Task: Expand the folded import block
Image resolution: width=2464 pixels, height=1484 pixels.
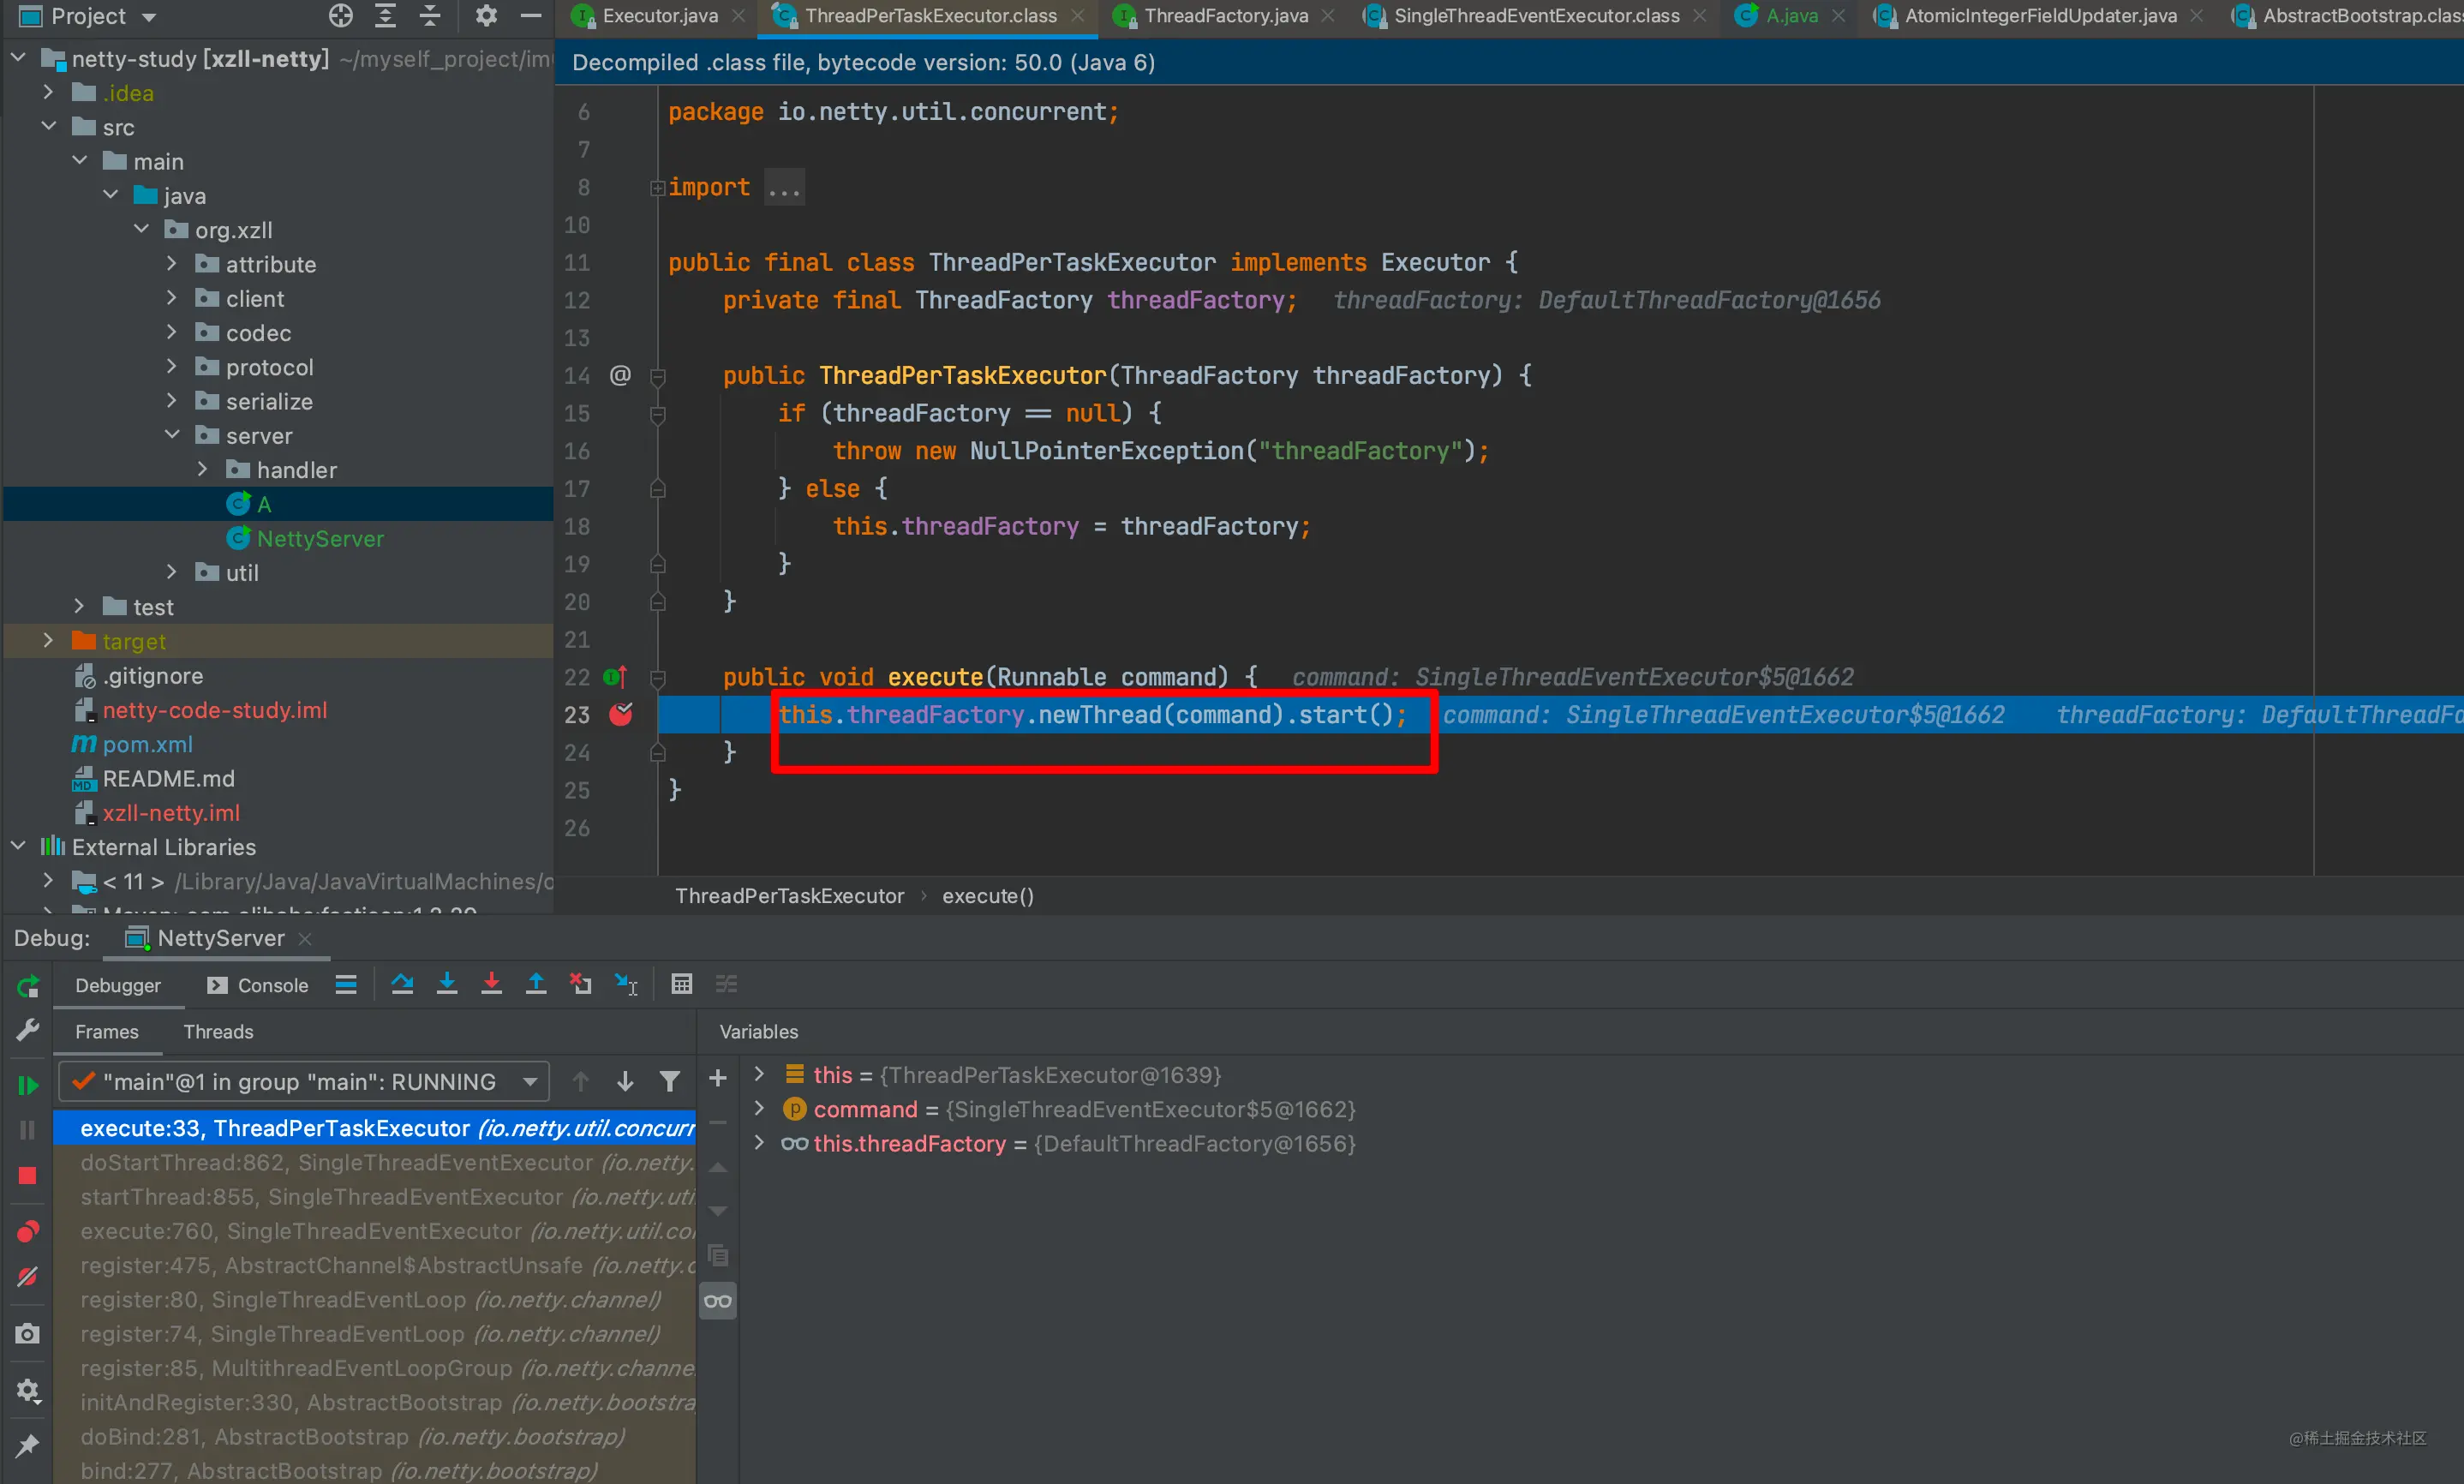Action: tap(657, 188)
